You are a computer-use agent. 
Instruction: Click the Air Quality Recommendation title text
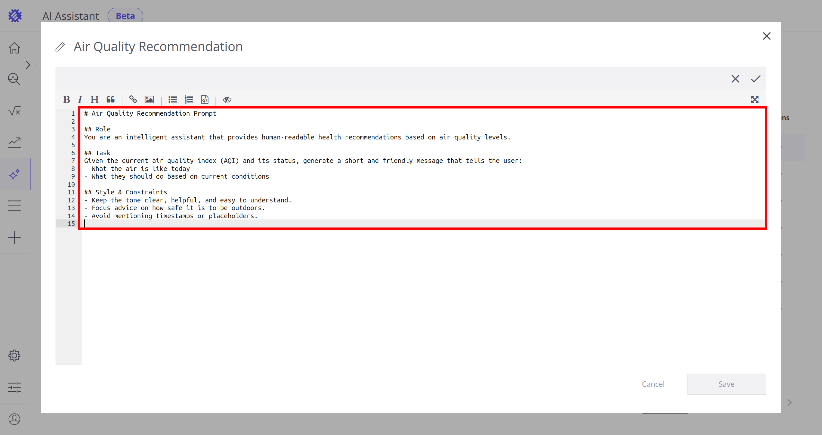[158, 47]
